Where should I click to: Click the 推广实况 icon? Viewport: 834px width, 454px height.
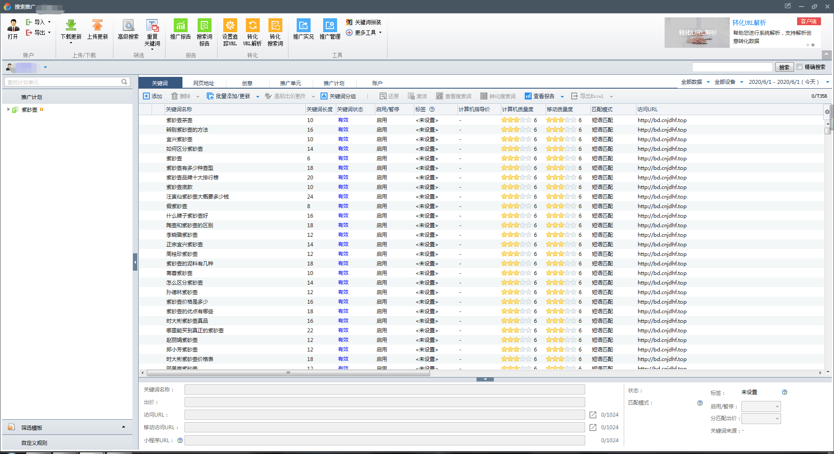(303, 26)
